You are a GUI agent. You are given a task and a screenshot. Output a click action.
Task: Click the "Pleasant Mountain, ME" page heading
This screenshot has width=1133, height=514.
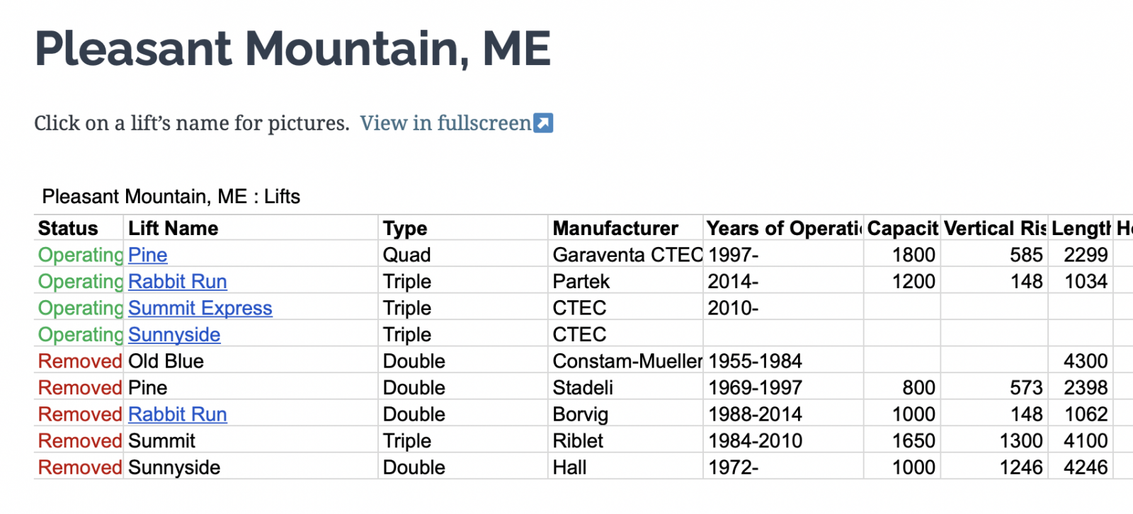(x=292, y=49)
